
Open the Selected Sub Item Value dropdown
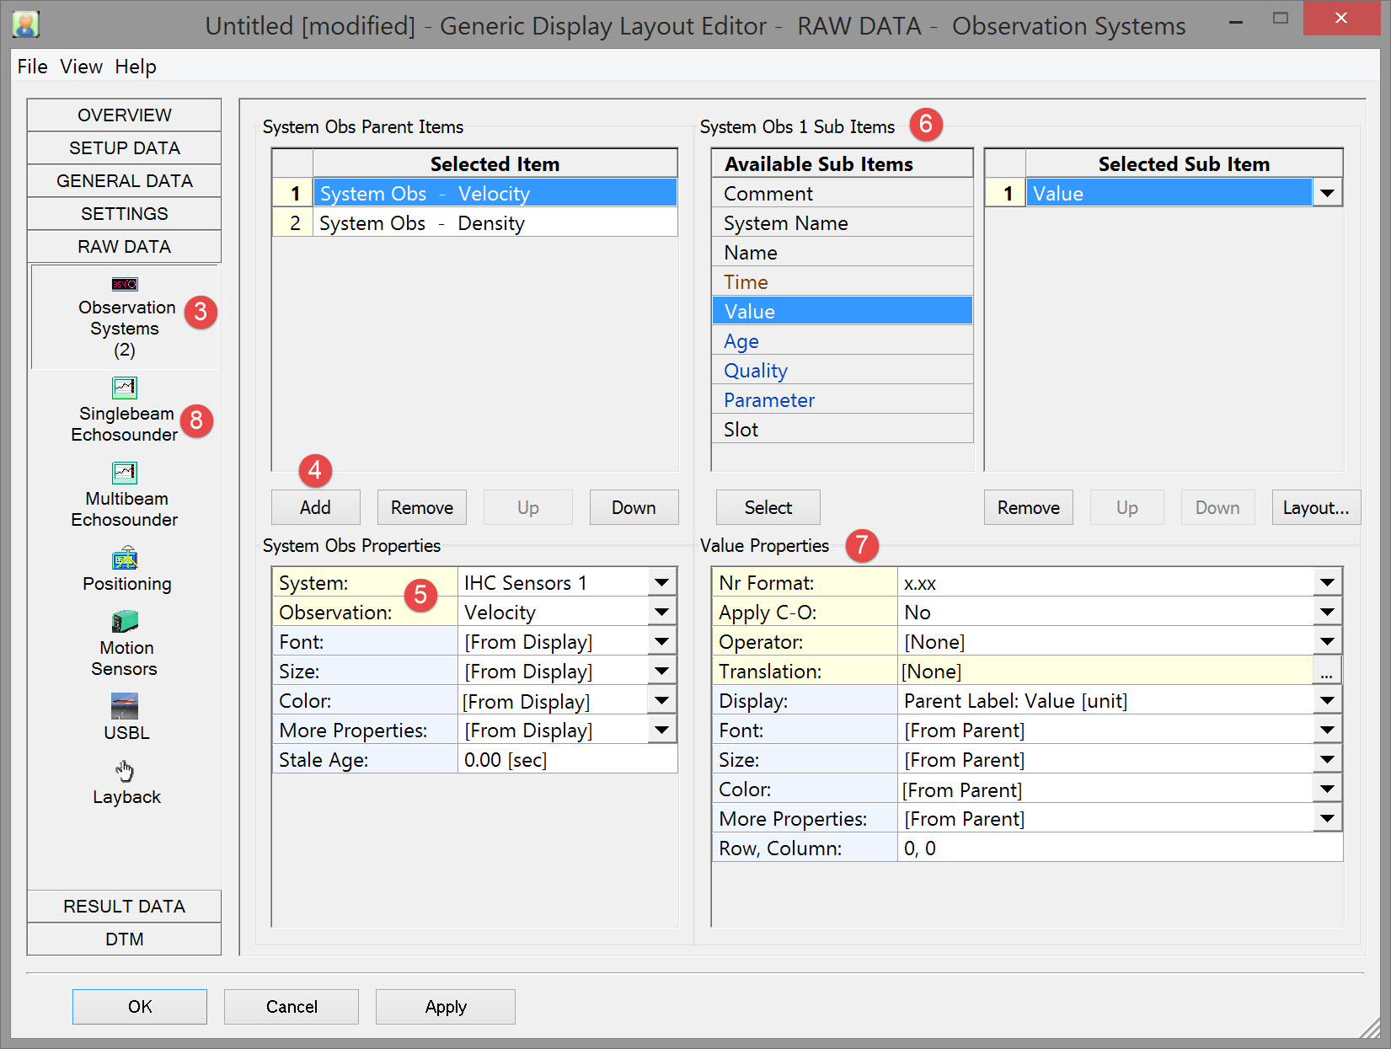1327,194
